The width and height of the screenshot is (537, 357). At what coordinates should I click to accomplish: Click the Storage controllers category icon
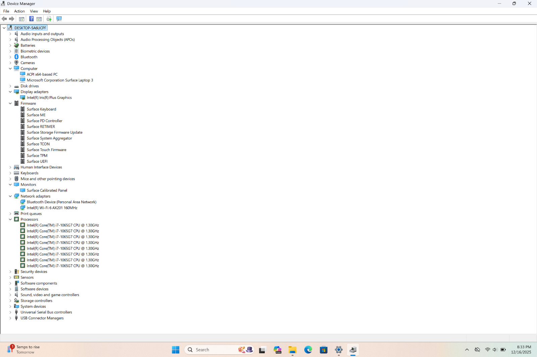[16, 301]
